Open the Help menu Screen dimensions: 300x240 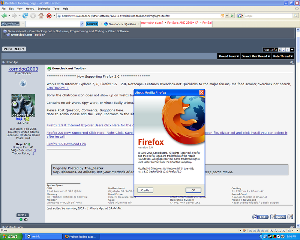[x=66, y=9]
